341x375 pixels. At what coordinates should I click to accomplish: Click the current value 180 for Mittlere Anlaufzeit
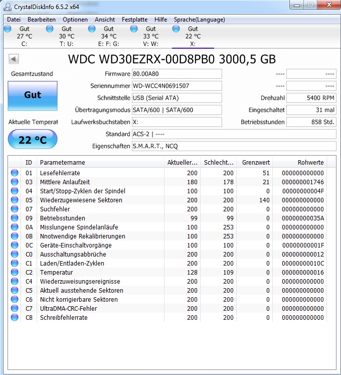click(x=192, y=182)
